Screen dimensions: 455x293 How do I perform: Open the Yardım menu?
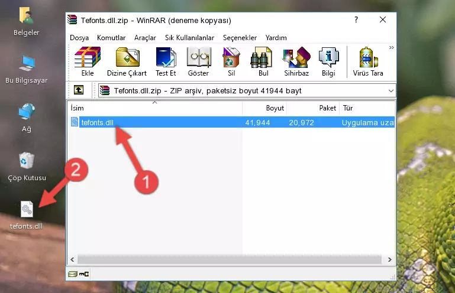pos(276,38)
